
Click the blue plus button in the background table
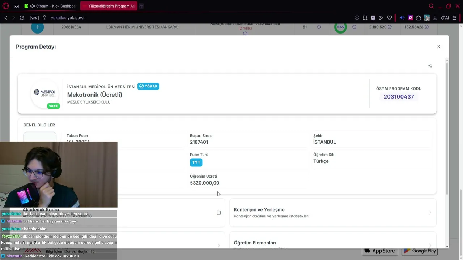pos(37,27)
